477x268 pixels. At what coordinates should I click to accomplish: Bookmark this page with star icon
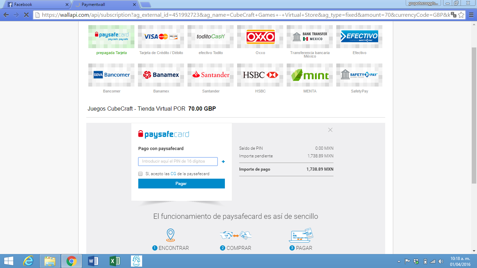(461, 15)
